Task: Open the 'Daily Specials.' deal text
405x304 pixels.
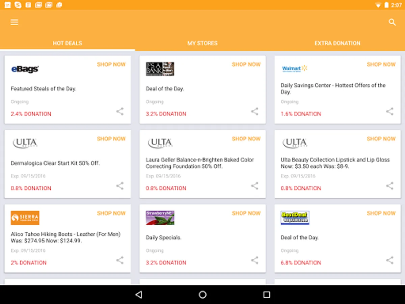Action: [x=164, y=237]
